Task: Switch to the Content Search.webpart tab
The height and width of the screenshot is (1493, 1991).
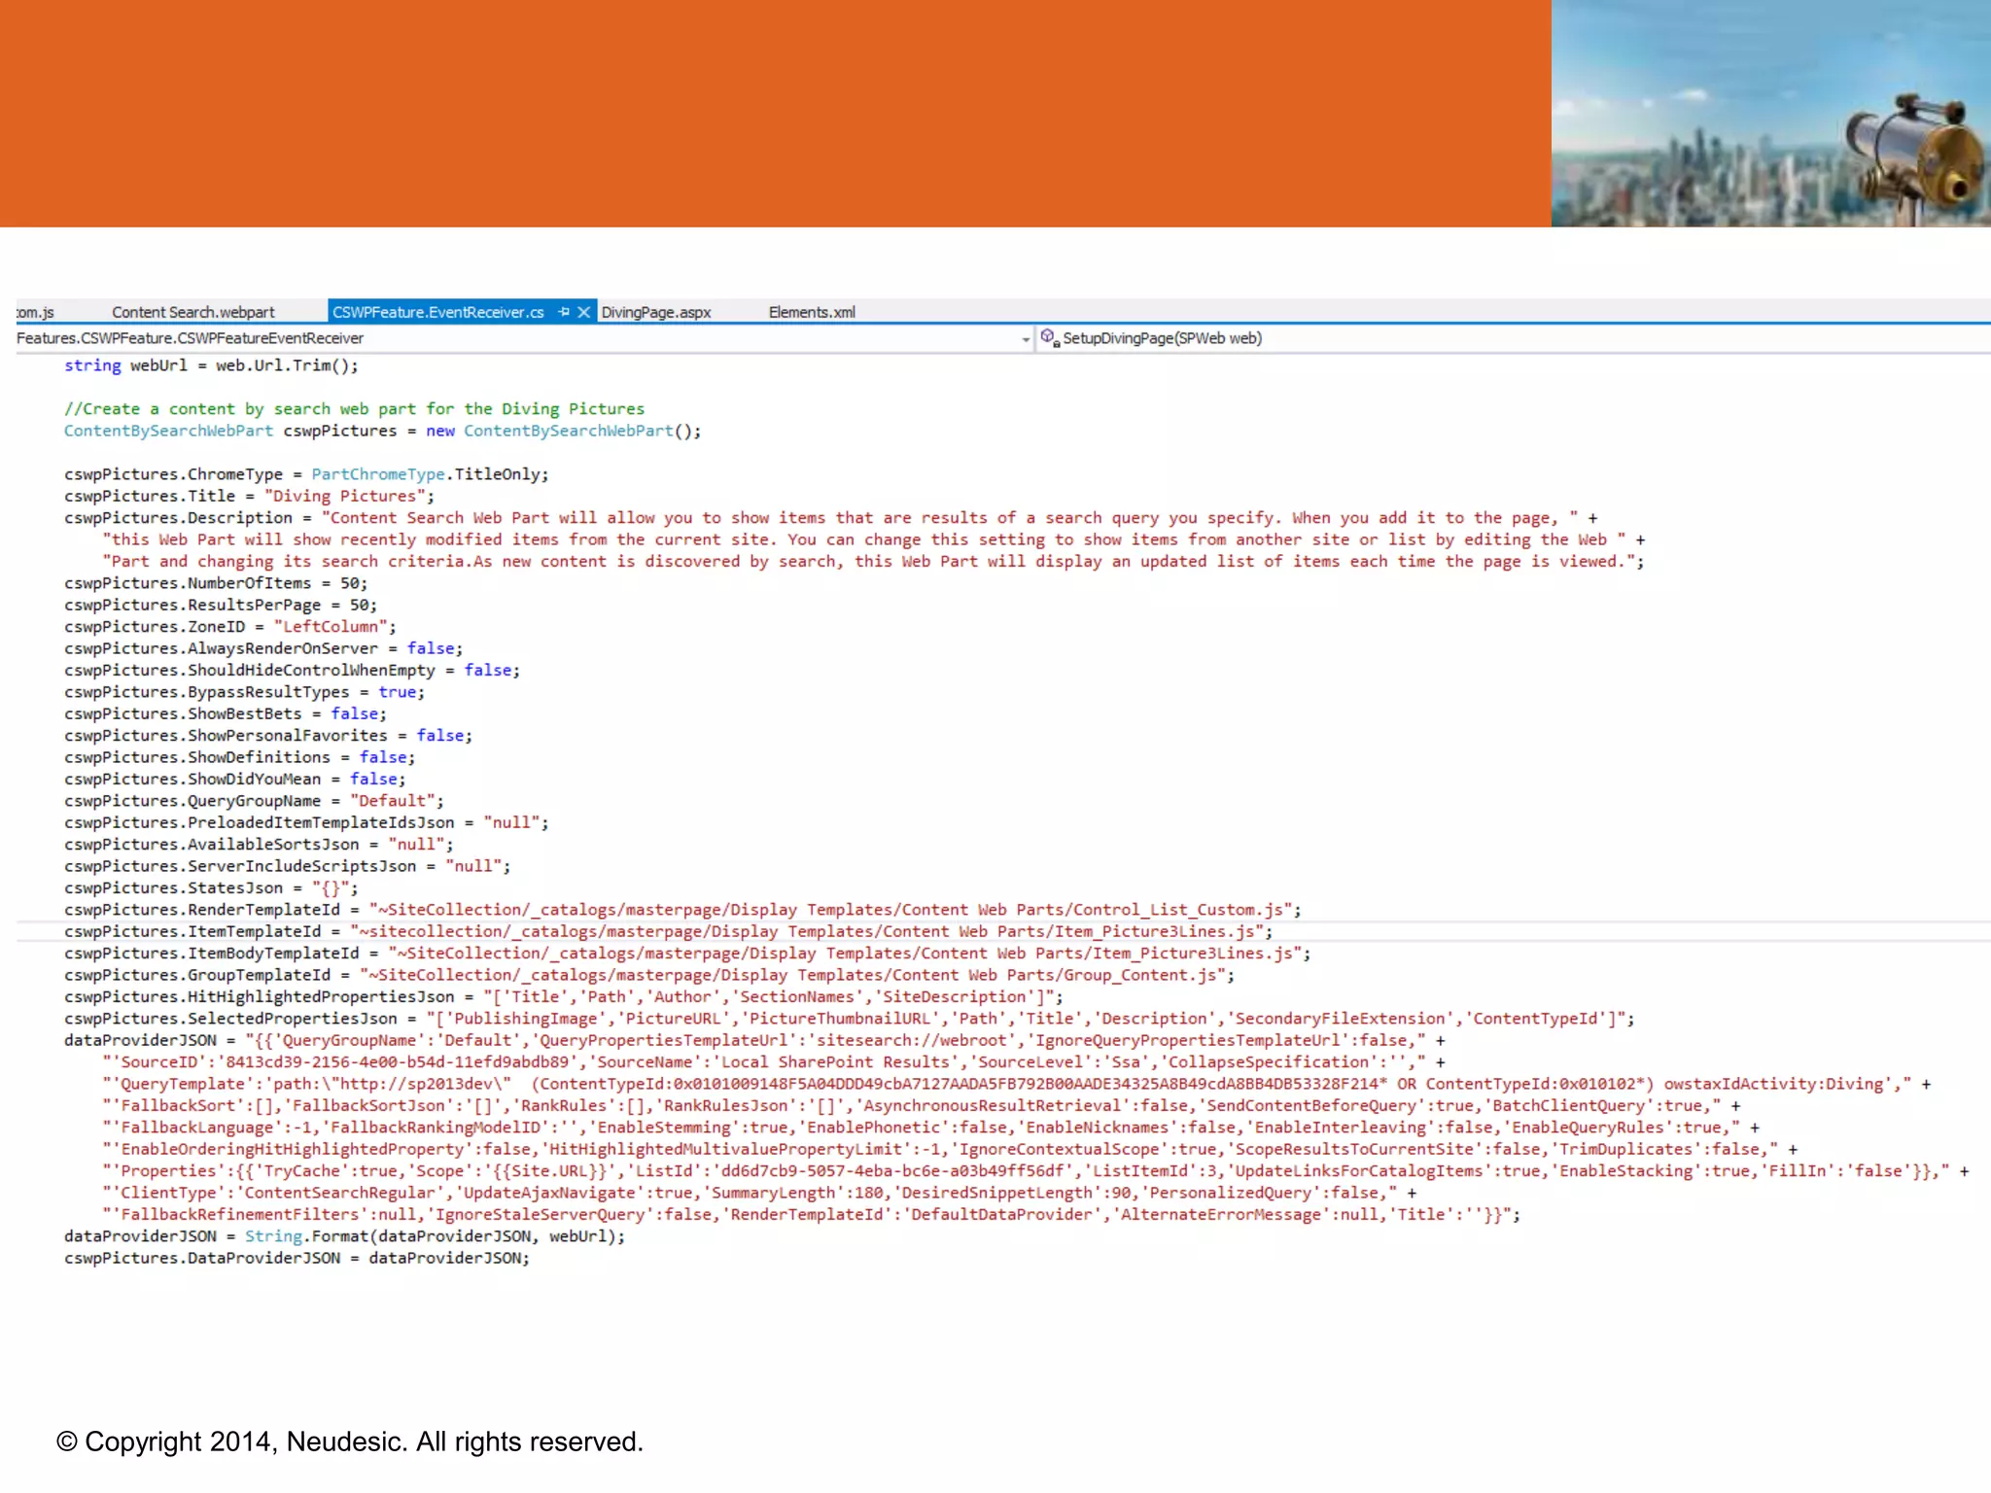Action: point(192,312)
